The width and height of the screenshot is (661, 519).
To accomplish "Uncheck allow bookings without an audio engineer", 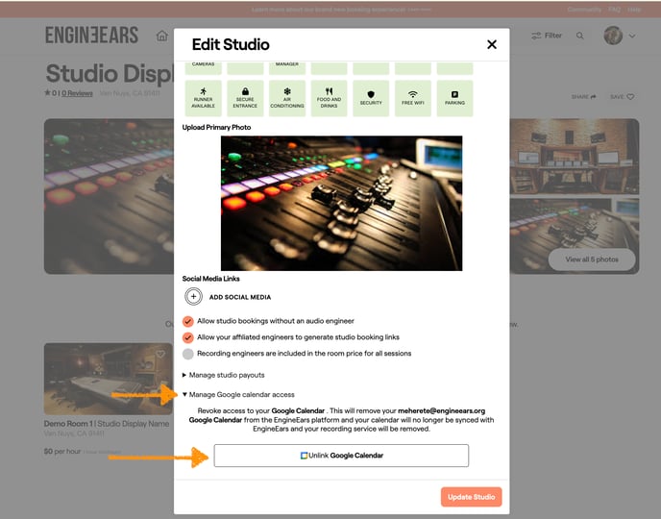I will (188, 321).
